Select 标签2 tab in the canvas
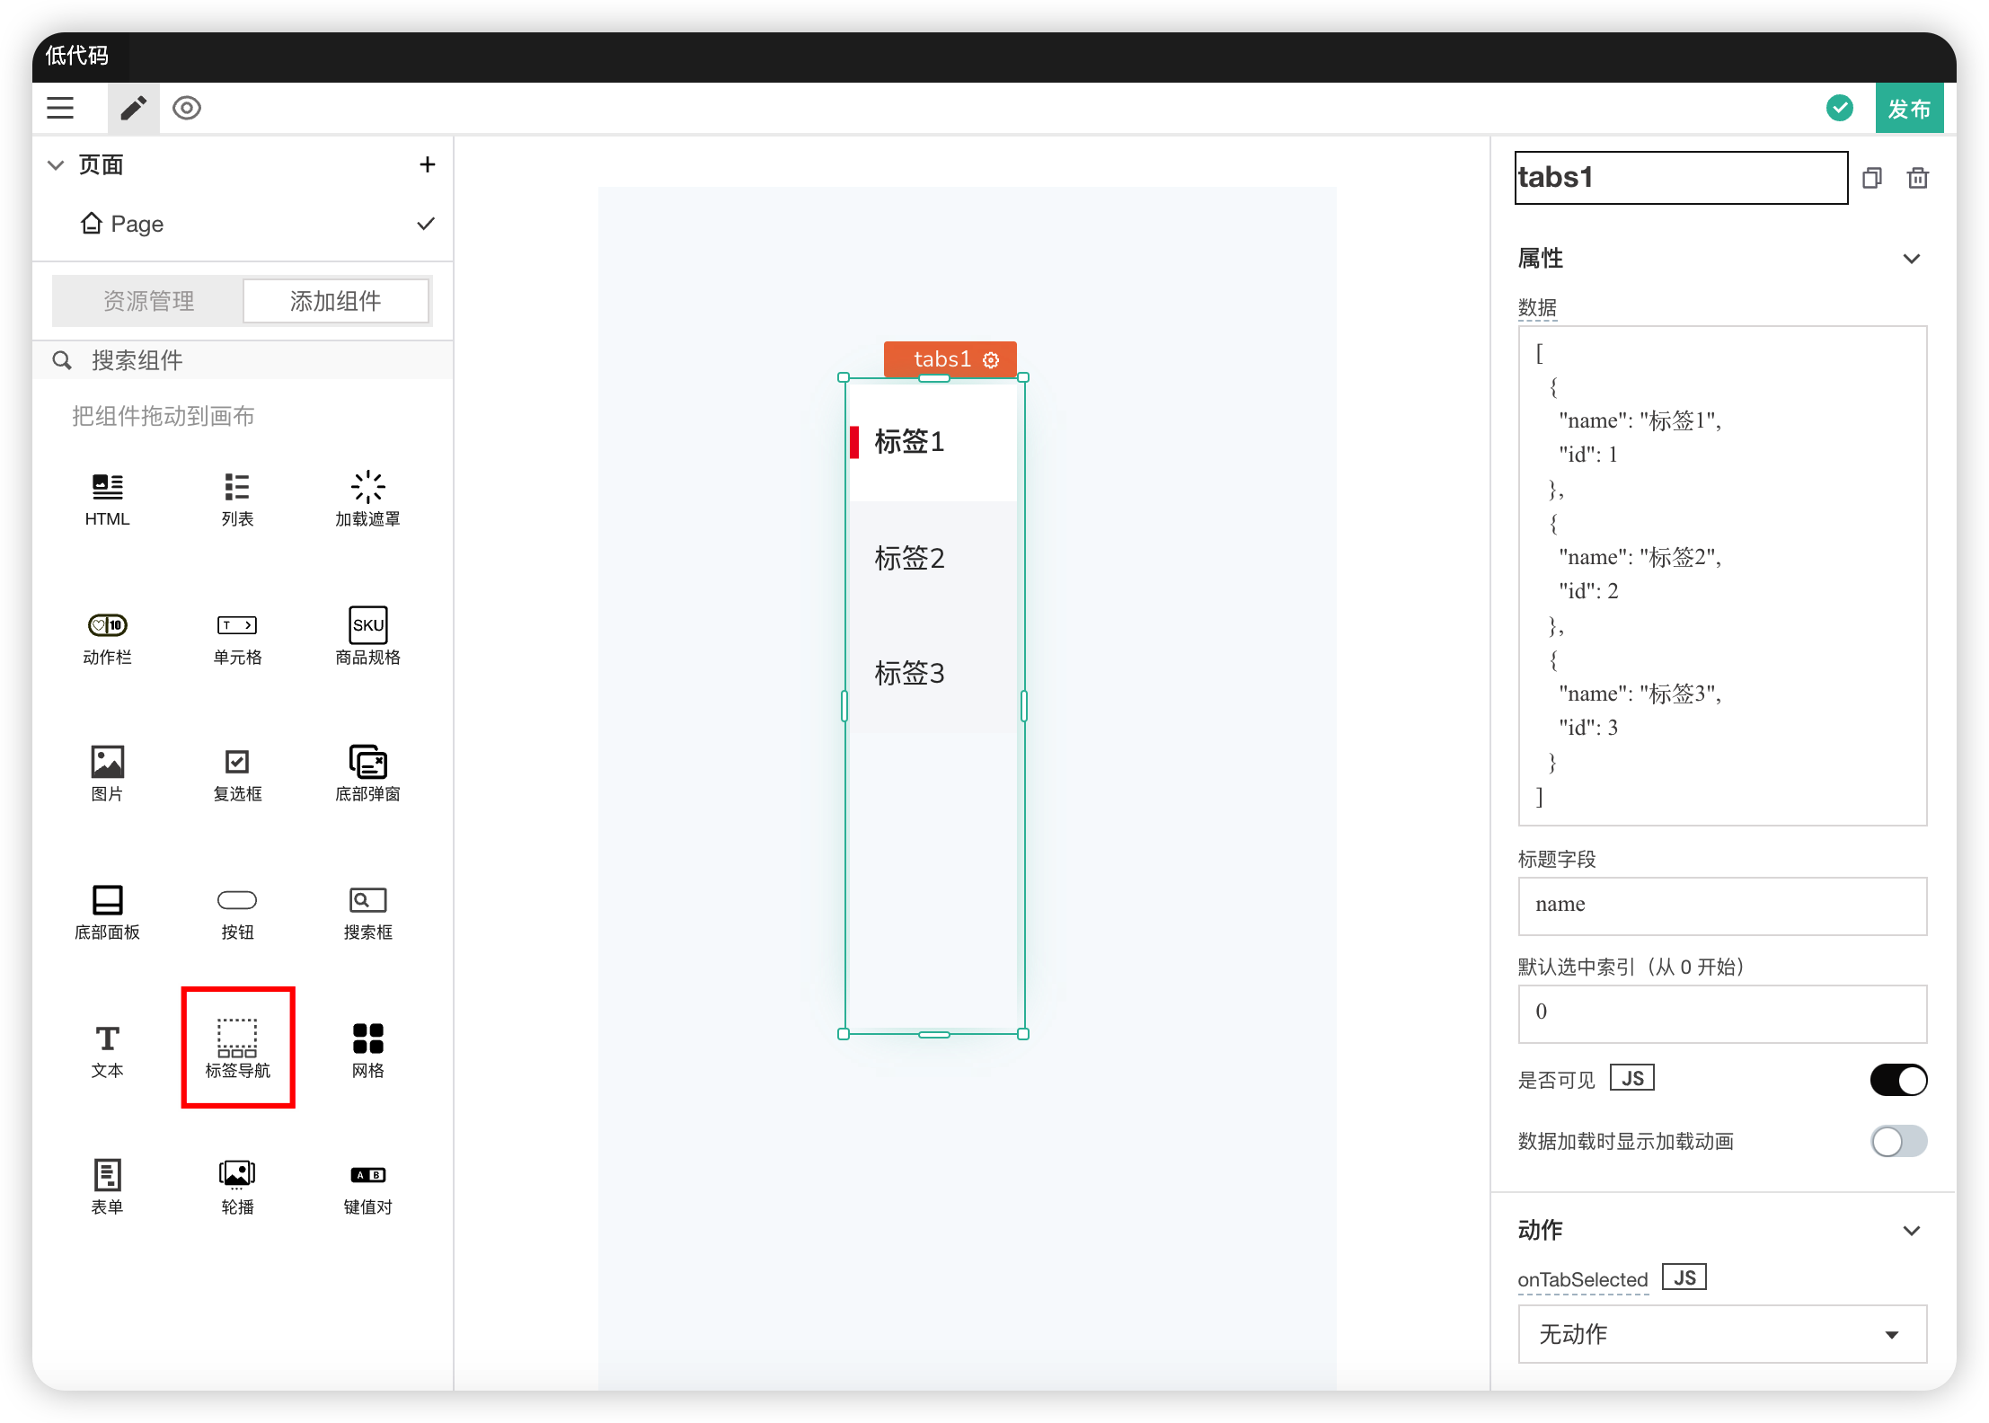Screen dimensions: 1989x1423 tap(909, 559)
